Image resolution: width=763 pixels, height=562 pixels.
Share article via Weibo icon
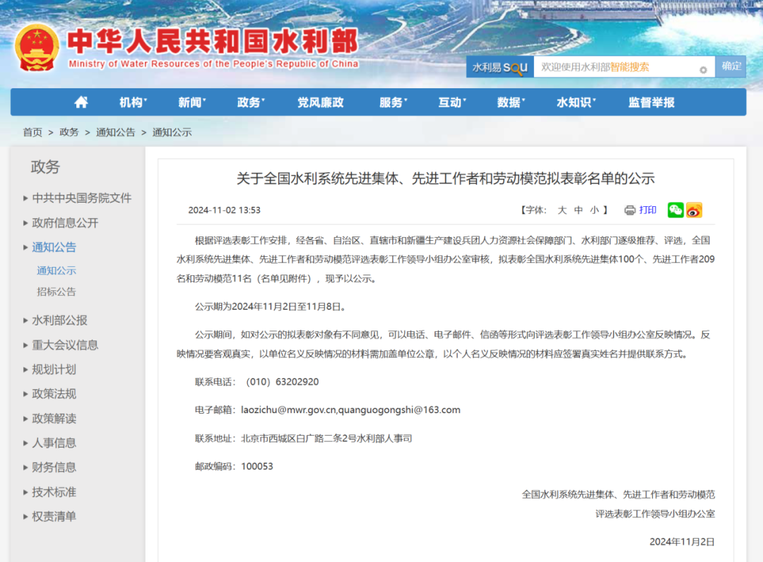(x=694, y=210)
